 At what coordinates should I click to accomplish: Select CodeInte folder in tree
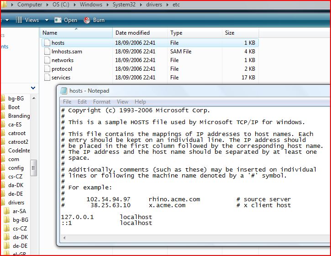[19, 151]
